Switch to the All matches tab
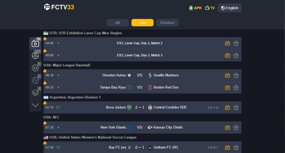The image size is (285, 153). [x=117, y=23]
